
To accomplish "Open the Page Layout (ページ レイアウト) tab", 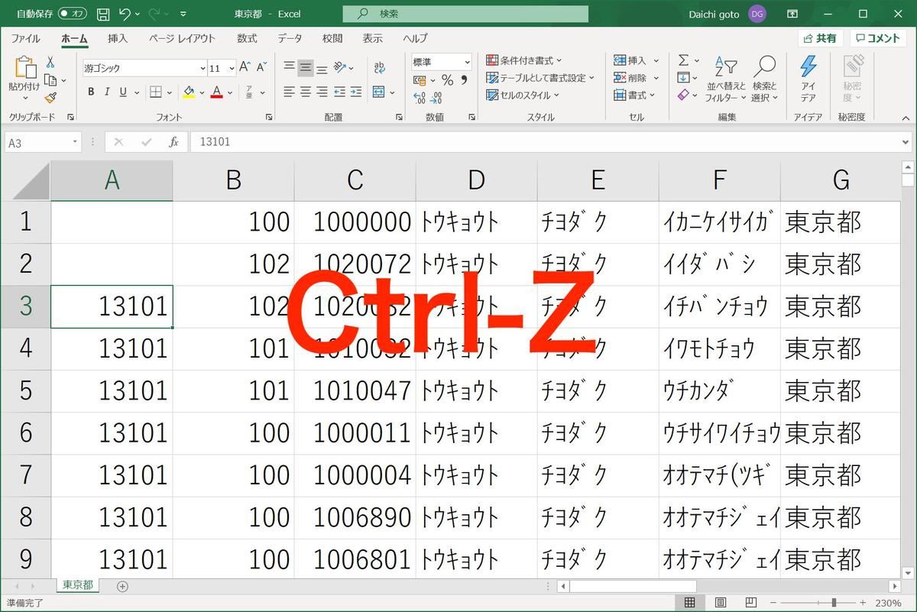I will pos(182,38).
